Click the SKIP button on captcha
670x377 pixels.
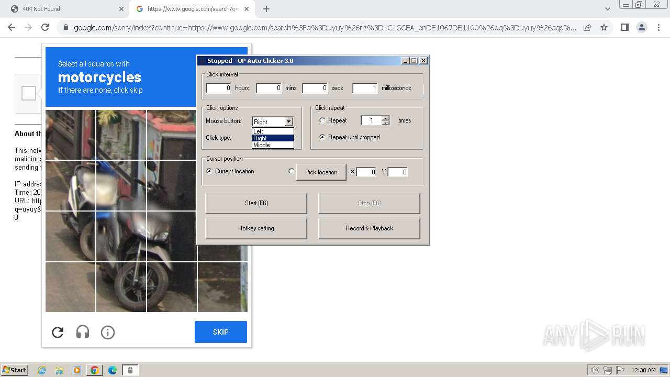pyautogui.click(x=220, y=332)
